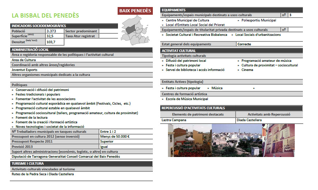The height and width of the screenshot is (190, 318).
Task: Select the EQUIPAMENTS section header
Action: (231, 10)
